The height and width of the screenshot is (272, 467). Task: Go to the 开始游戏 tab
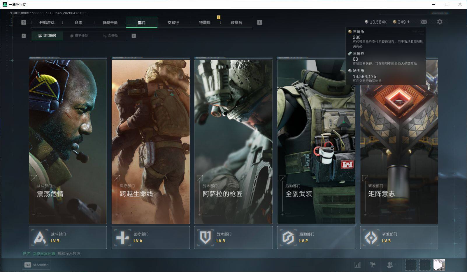point(47,22)
